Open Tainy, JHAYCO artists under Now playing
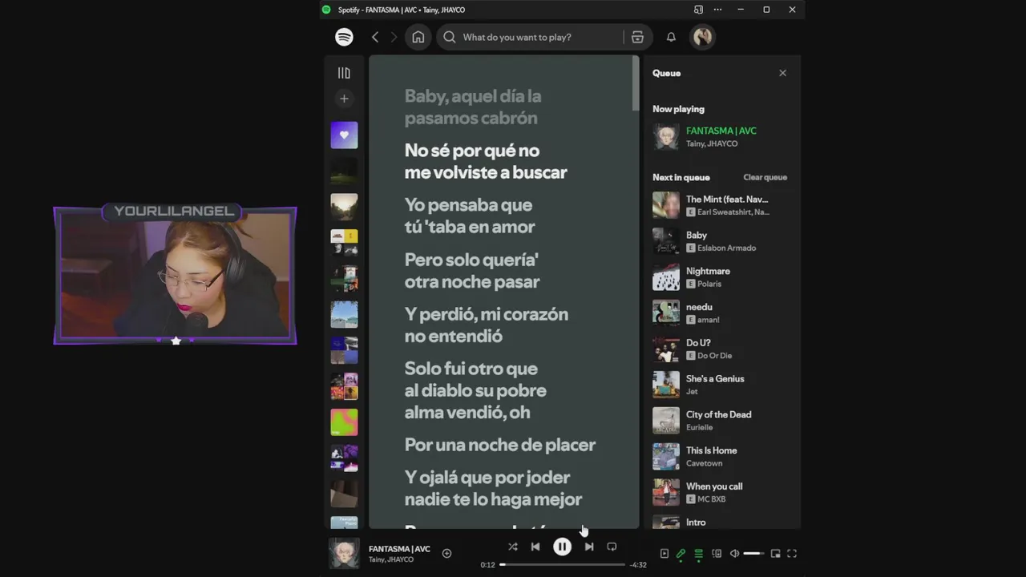The width and height of the screenshot is (1026, 577). (712, 143)
